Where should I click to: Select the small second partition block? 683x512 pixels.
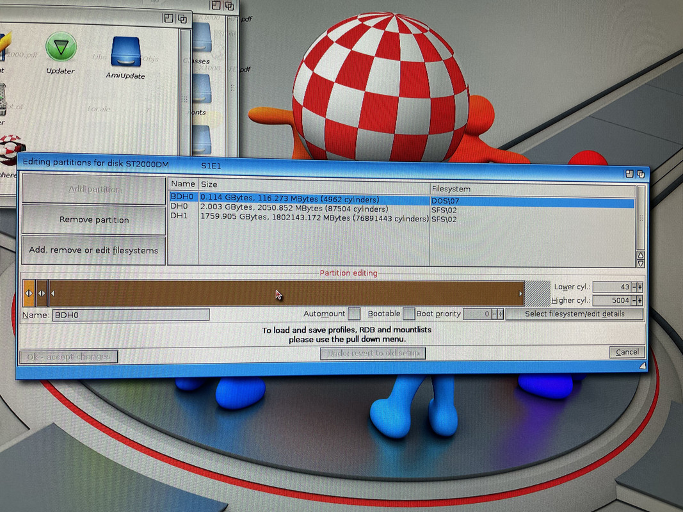click(42, 293)
